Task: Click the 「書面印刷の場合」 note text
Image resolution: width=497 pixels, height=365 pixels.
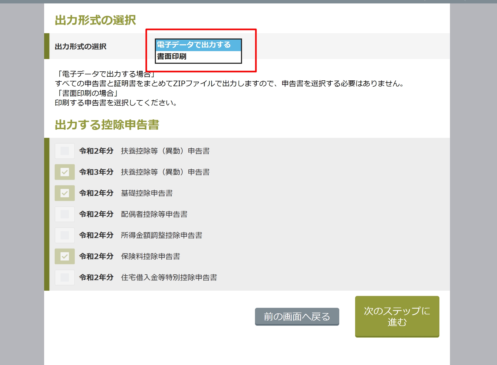Action: tap(87, 93)
